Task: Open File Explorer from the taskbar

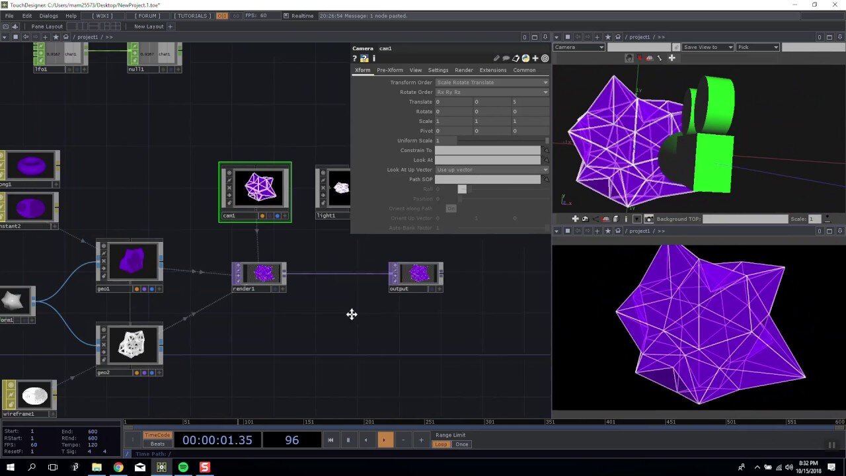Action: pyautogui.click(x=96, y=467)
